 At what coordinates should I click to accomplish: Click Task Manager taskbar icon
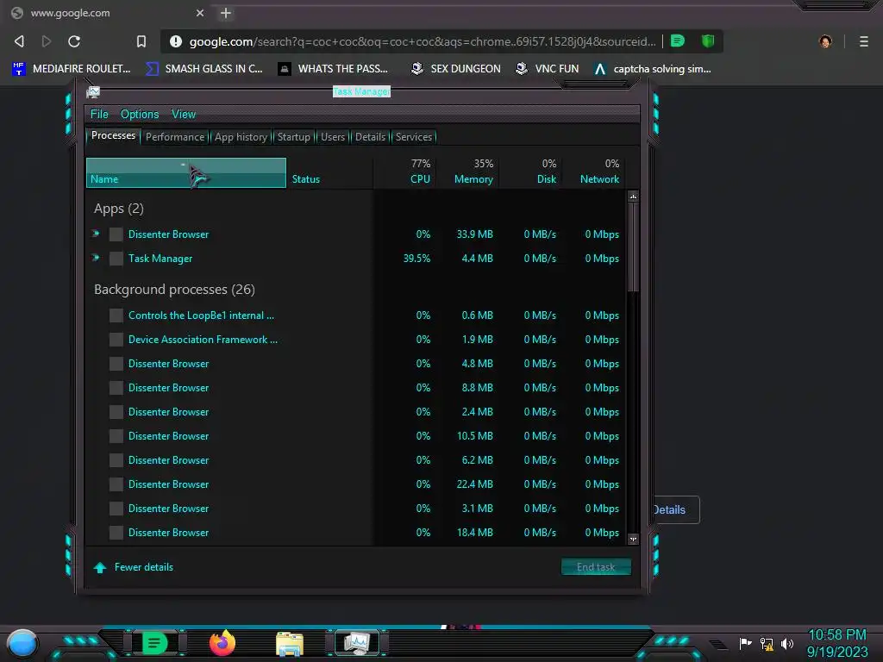click(x=357, y=643)
